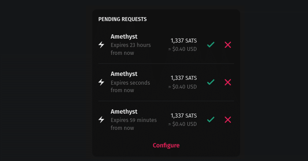Open the Configure link
Image resolution: width=308 pixels, height=161 pixels.
pyautogui.click(x=166, y=145)
